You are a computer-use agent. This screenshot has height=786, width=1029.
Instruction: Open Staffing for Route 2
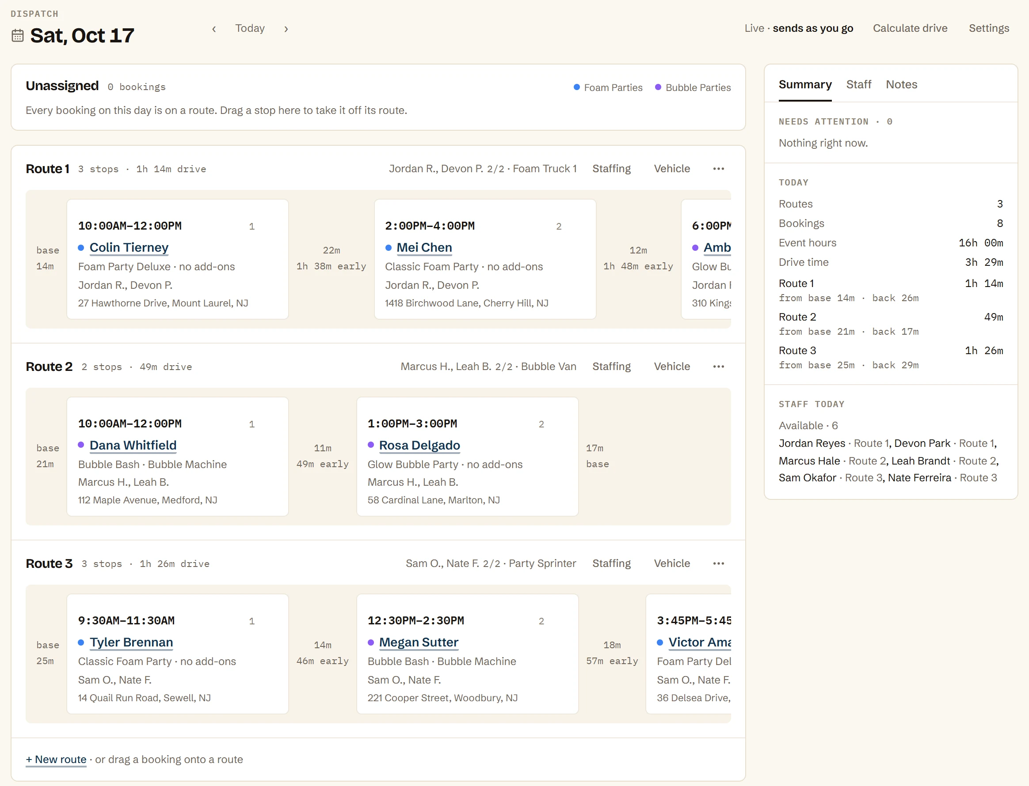611,367
